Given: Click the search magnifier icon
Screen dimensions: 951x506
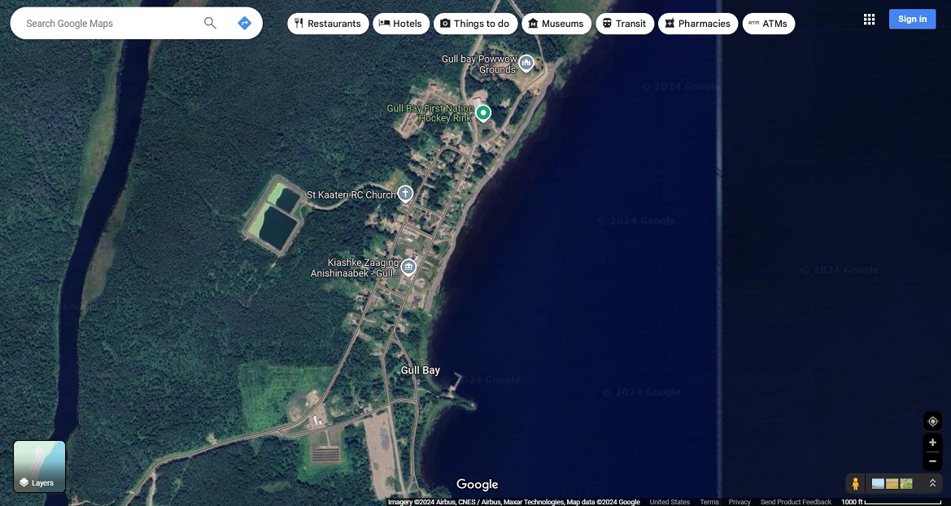Looking at the screenshot, I should (210, 24).
